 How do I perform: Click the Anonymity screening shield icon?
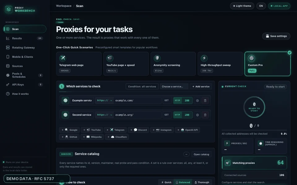click(x=157, y=58)
